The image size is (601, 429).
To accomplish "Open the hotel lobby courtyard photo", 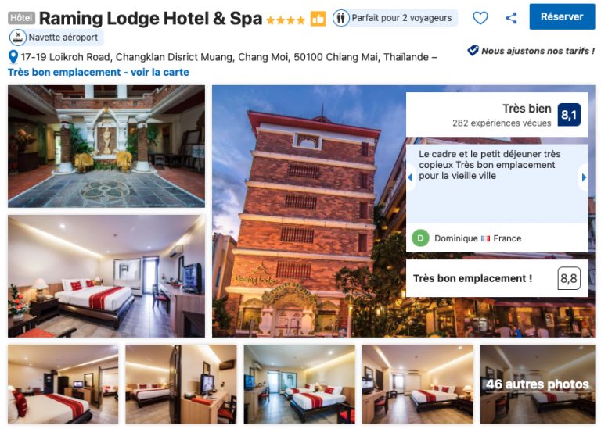I will pos(106,146).
